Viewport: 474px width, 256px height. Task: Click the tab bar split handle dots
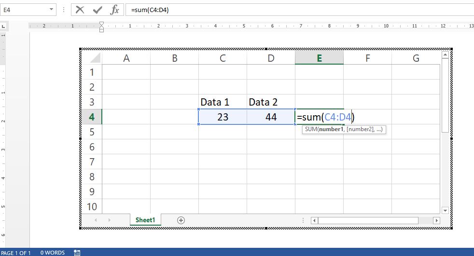pyautogui.click(x=303, y=220)
